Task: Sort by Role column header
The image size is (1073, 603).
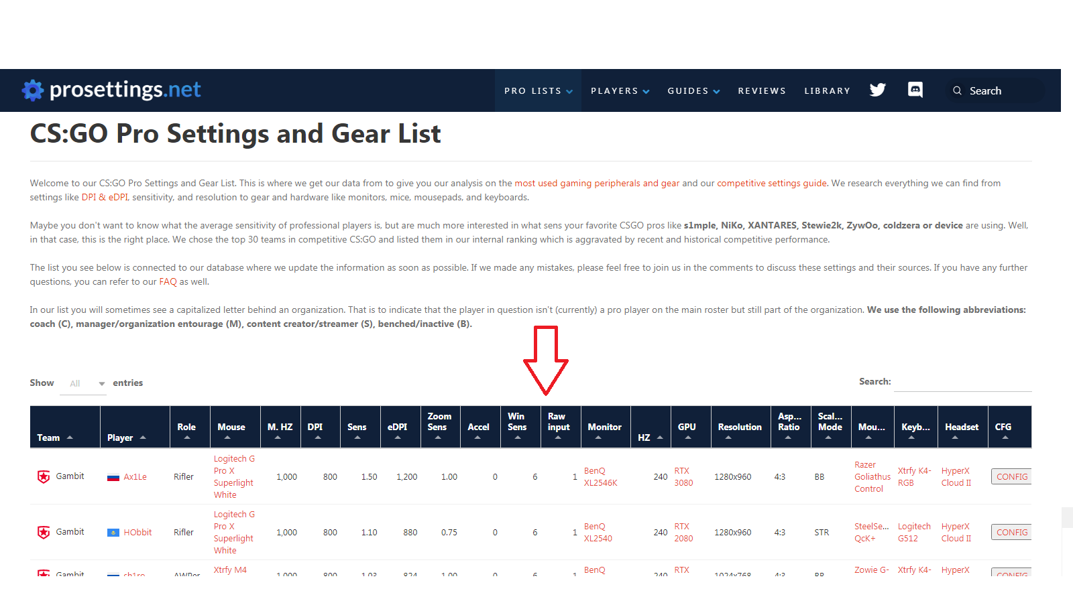Action: [x=189, y=427]
